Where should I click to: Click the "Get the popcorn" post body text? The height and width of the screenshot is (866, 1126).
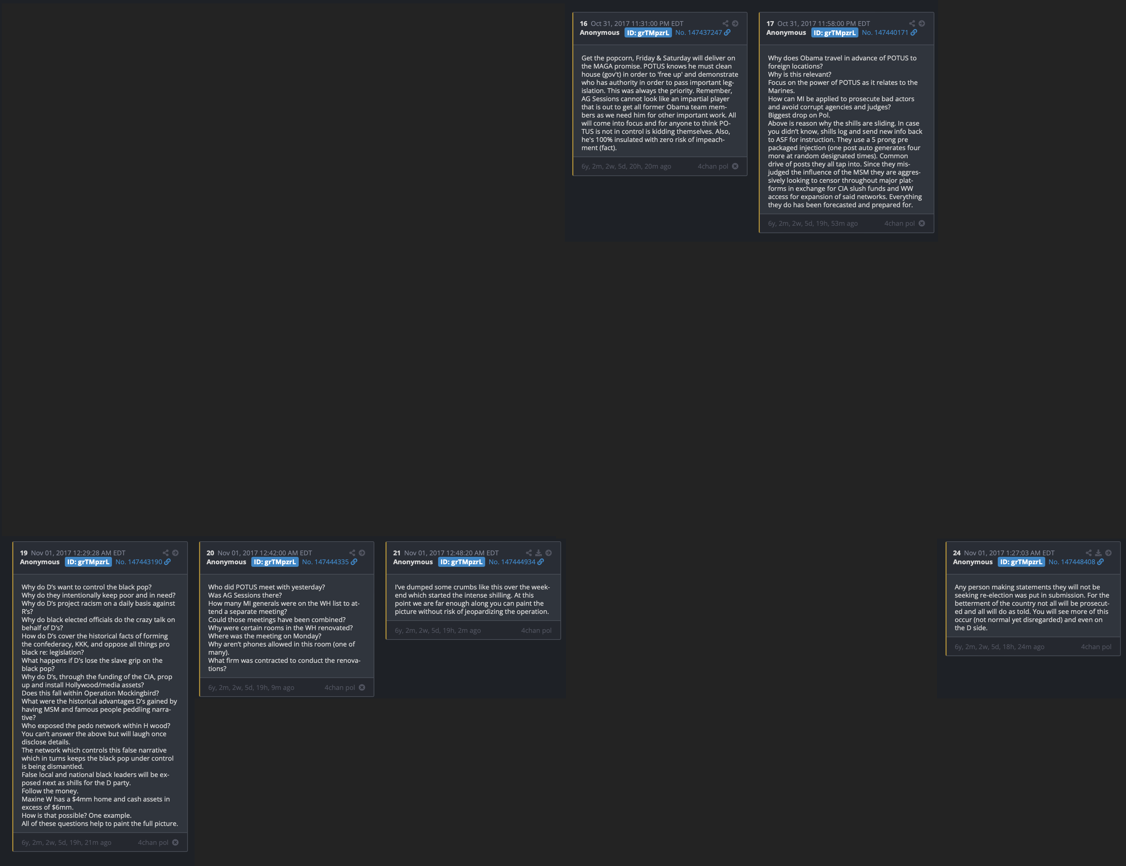click(x=660, y=103)
